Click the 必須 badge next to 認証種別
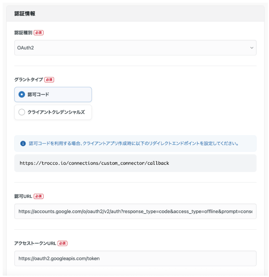269x277 pixels. [38, 33]
